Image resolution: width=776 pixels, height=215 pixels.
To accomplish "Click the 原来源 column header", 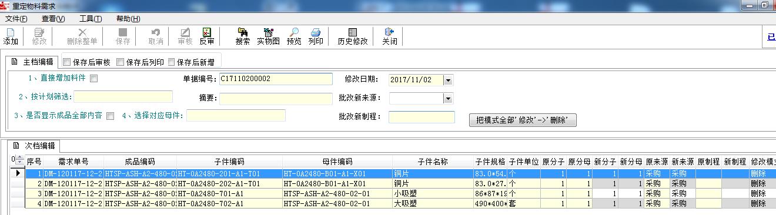I will click(x=657, y=162).
